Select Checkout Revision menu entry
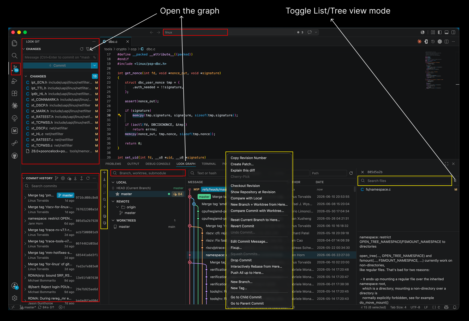Viewport: 469px width, 321px height. (245, 186)
